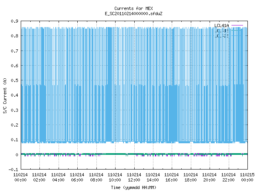Click the 0.9 y-axis tick label
This screenshot has width=255, height=191.
(14, 21)
